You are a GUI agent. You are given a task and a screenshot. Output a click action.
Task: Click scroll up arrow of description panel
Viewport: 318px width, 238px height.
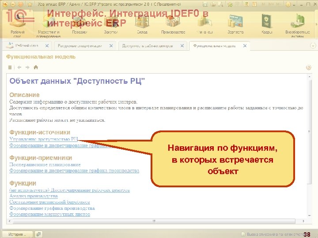310,77
